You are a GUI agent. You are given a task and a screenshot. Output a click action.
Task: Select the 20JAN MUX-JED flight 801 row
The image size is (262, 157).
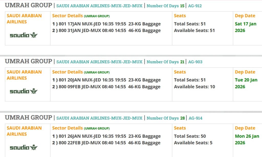pyautogui.click(x=106, y=80)
